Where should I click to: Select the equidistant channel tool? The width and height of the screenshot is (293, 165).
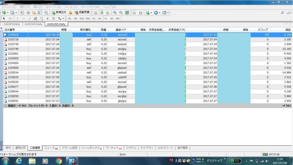[x=35, y=19]
